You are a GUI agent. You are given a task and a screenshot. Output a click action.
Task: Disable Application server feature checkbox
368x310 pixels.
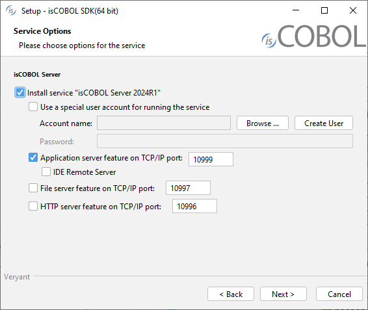[33, 157]
